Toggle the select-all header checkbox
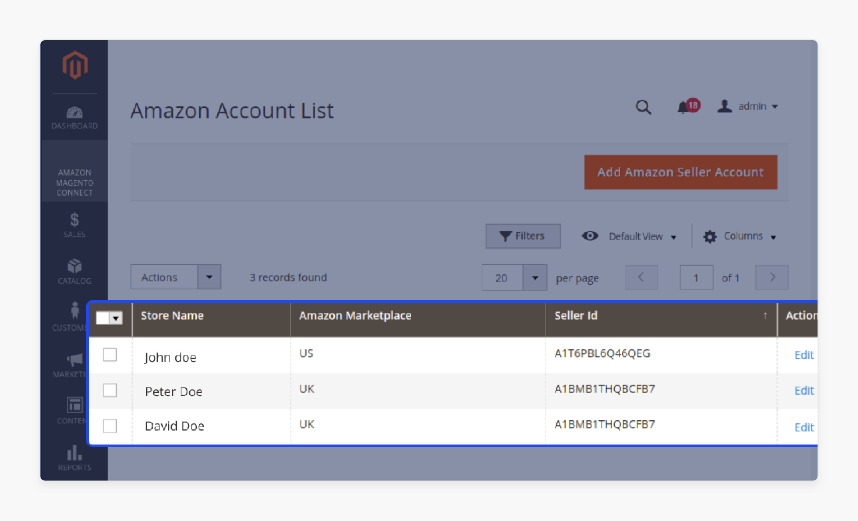Screen dimensions: 858x521 click(x=103, y=318)
